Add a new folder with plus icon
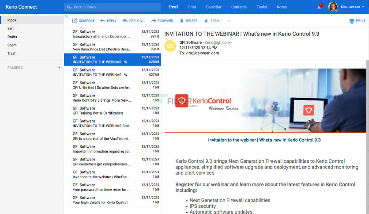The height and width of the screenshot is (214, 369). click(59, 68)
